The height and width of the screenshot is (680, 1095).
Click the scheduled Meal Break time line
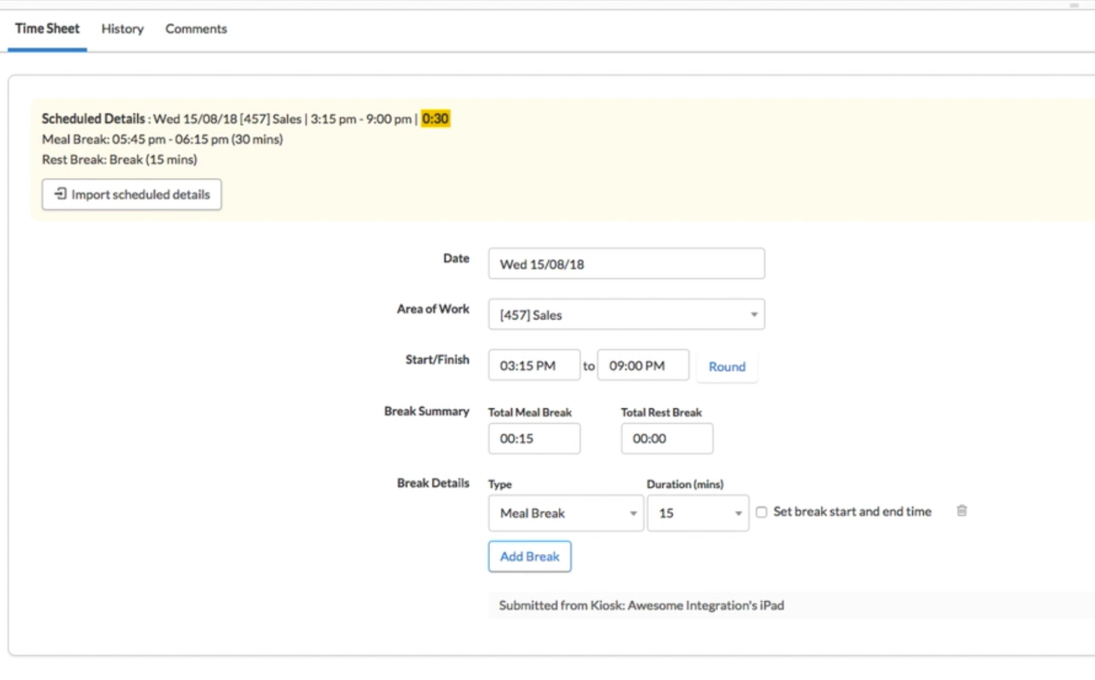[162, 140]
